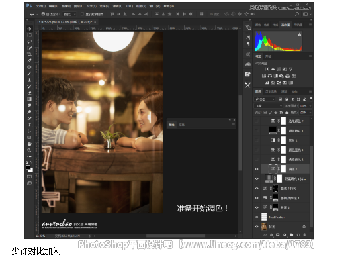Add a Levels adjustment from Adjustments panel
Viewport: 352px width, 257px height.
(273, 69)
